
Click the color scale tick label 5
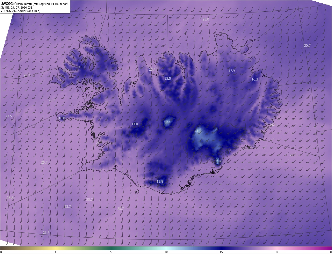[111, 252]
